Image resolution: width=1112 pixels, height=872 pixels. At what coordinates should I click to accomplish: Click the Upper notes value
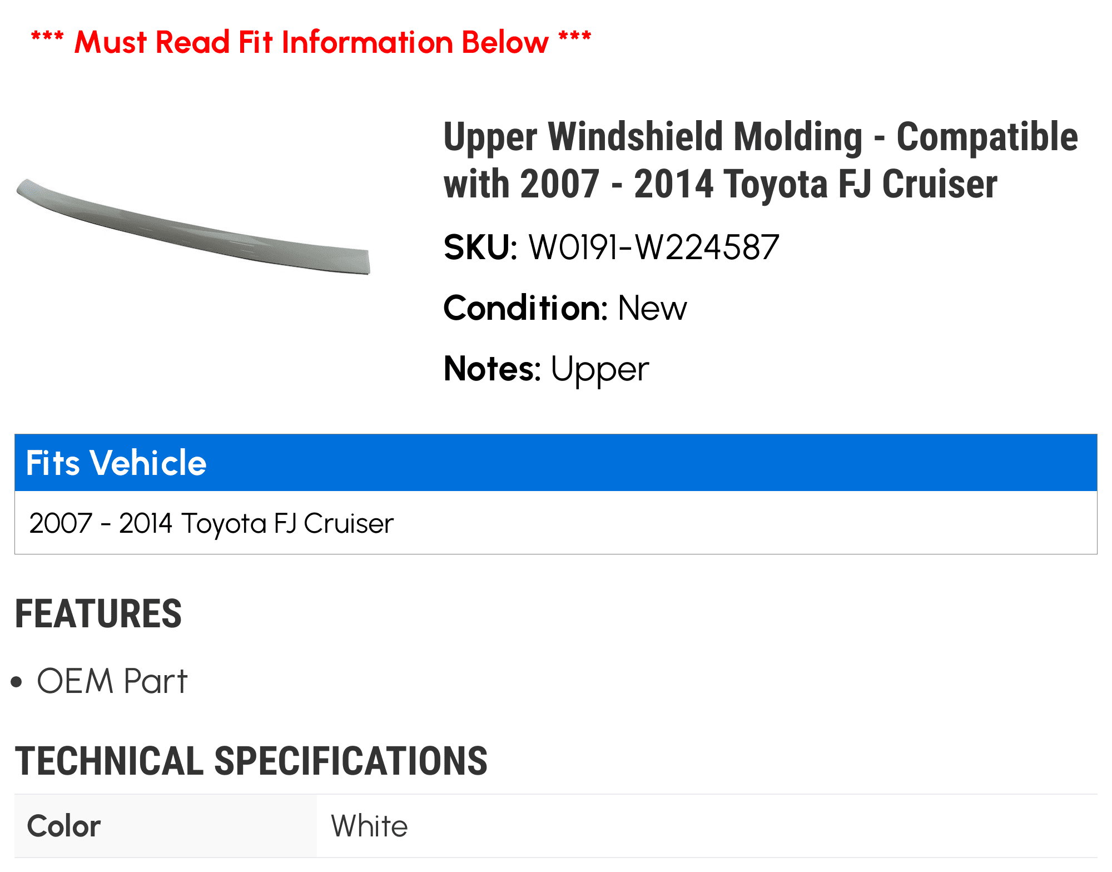[600, 369]
